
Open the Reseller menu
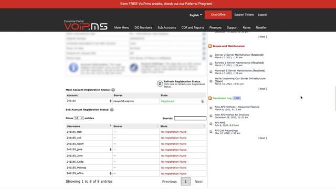coord(261,28)
